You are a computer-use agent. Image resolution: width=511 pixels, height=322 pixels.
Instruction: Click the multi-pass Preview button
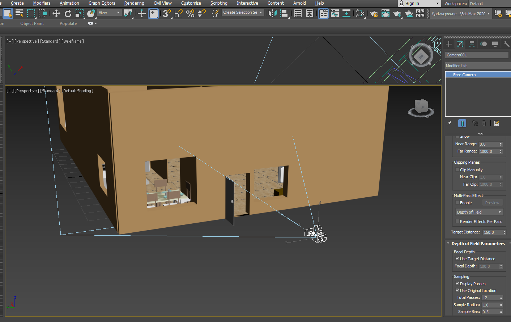coord(492,203)
